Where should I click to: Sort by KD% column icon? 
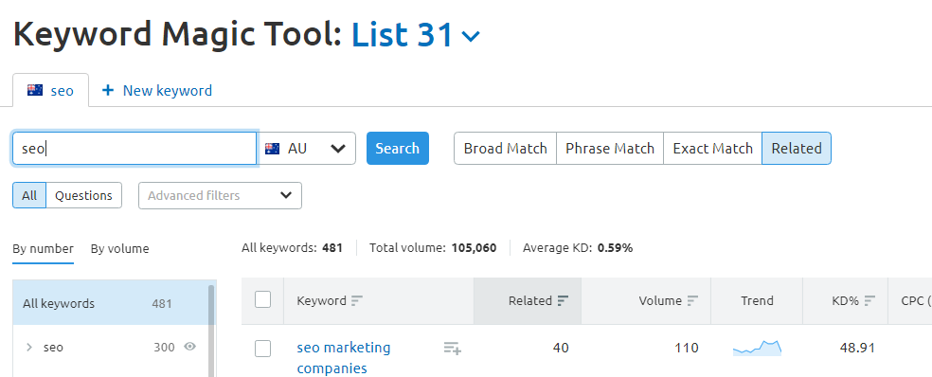click(x=870, y=301)
